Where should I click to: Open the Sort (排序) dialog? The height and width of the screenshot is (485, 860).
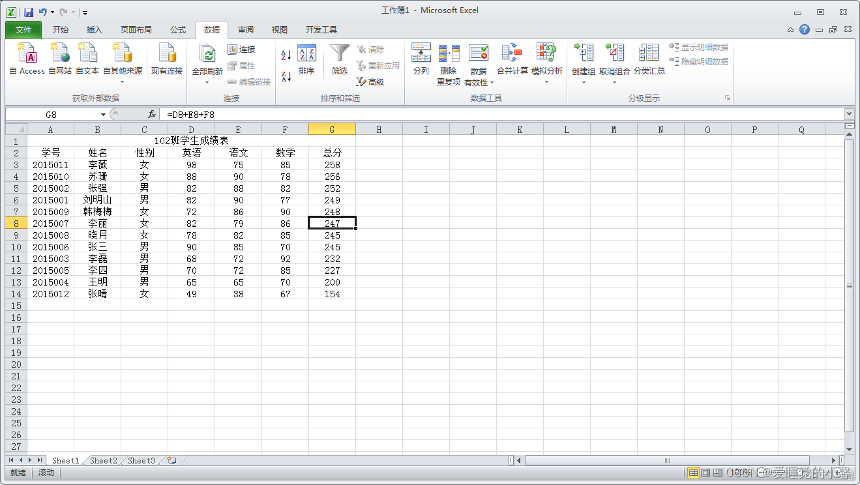click(306, 59)
